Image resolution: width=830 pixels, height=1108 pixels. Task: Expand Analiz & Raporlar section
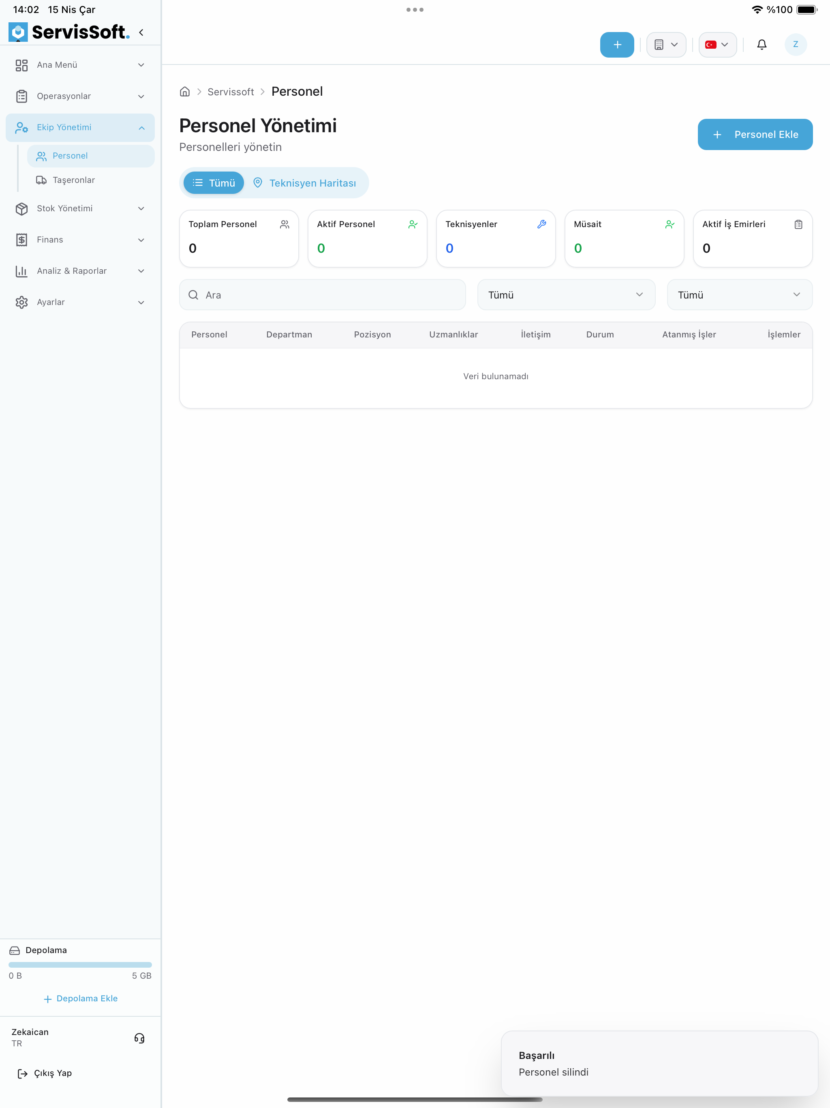[80, 271]
